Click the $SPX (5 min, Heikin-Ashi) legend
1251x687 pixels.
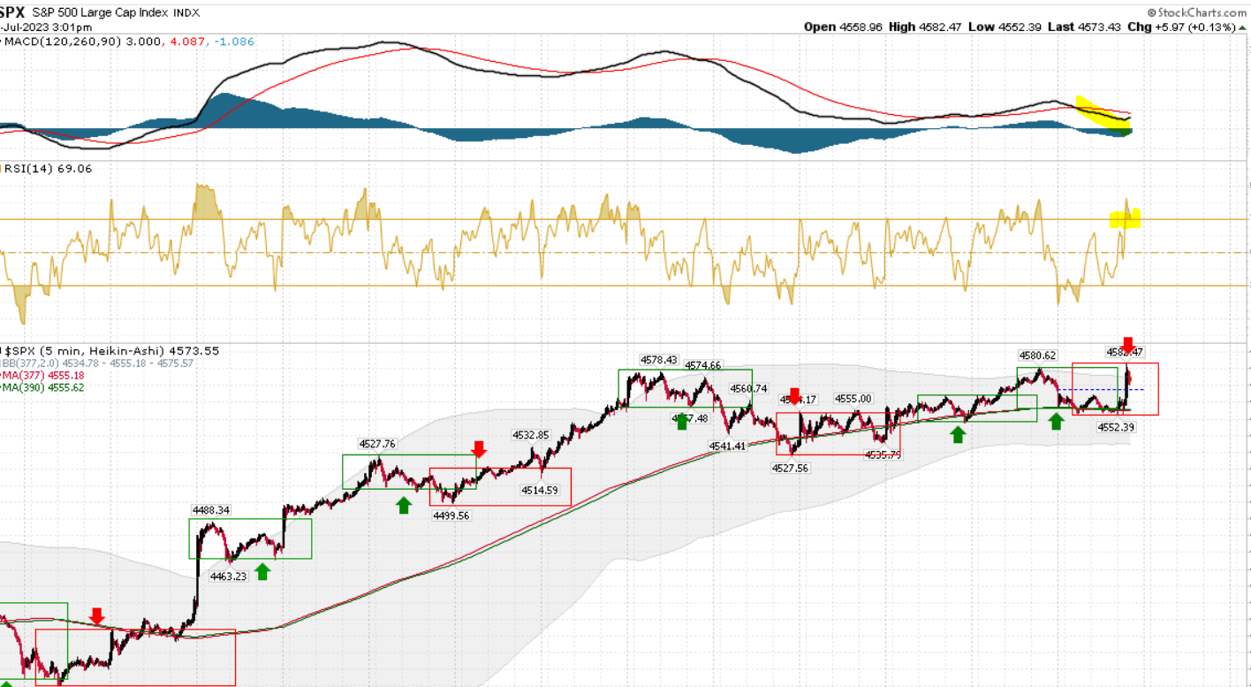pos(111,350)
